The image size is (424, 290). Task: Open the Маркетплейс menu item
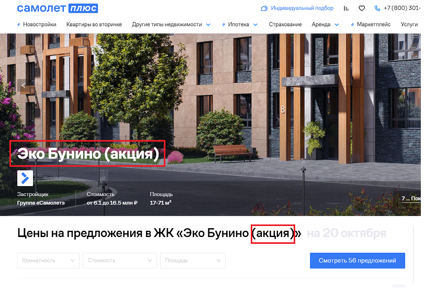point(373,25)
